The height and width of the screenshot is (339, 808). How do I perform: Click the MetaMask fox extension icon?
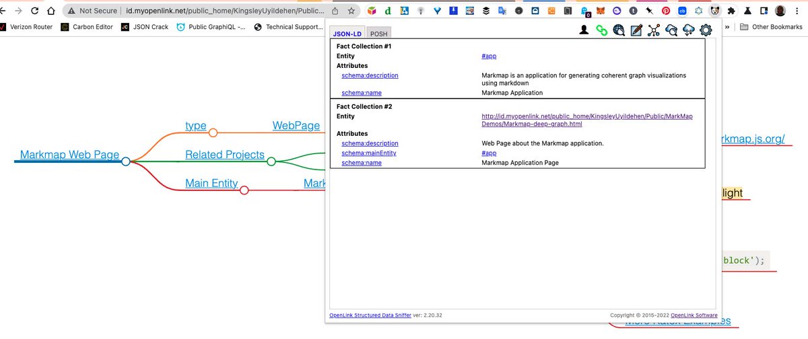[x=601, y=11]
